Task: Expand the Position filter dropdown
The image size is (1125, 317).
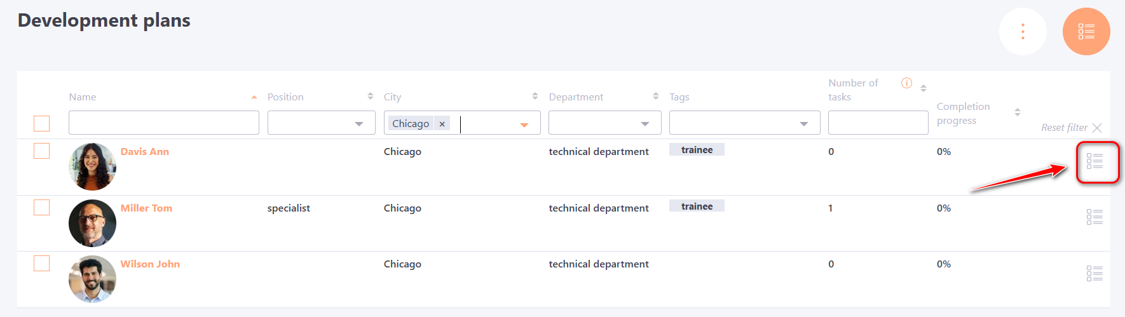Action: click(321, 123)
